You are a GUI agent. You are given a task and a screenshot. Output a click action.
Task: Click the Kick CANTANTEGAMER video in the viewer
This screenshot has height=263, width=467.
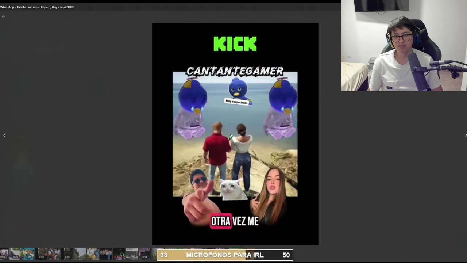pos(235,134)
